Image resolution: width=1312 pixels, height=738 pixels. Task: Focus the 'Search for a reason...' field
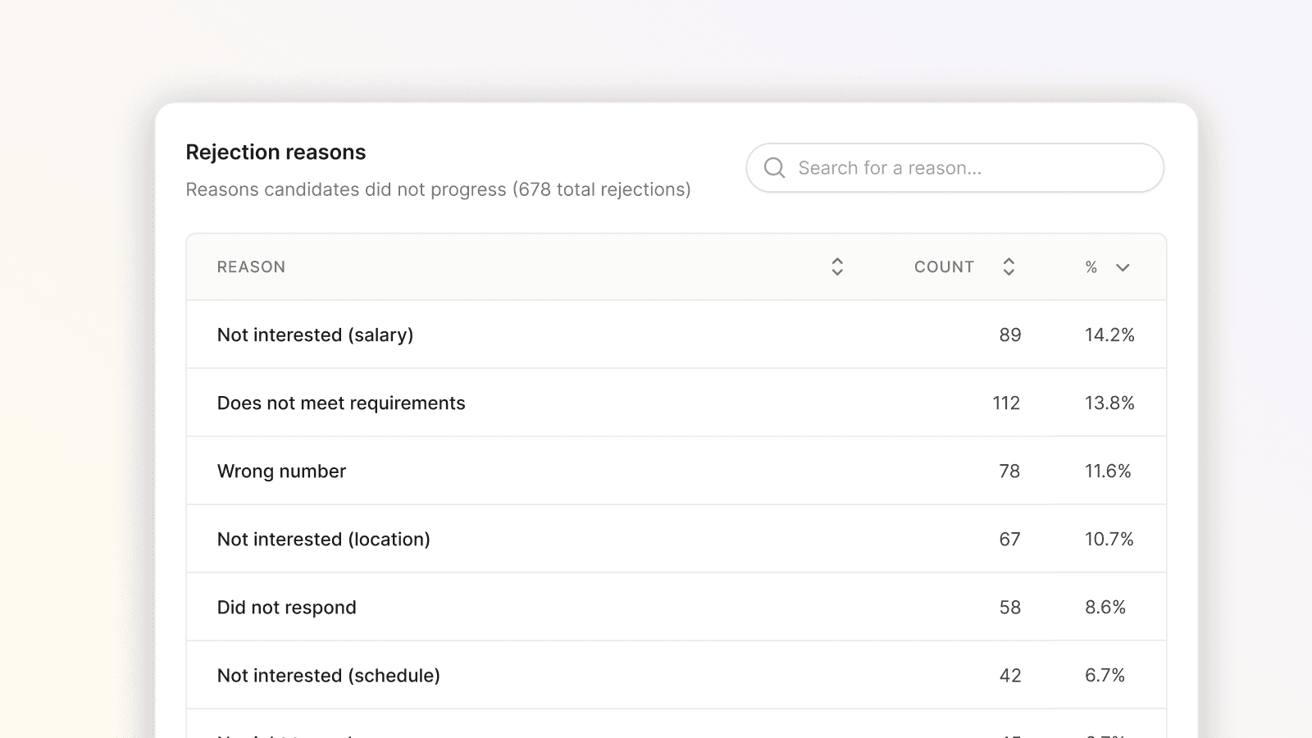point(954,168)
